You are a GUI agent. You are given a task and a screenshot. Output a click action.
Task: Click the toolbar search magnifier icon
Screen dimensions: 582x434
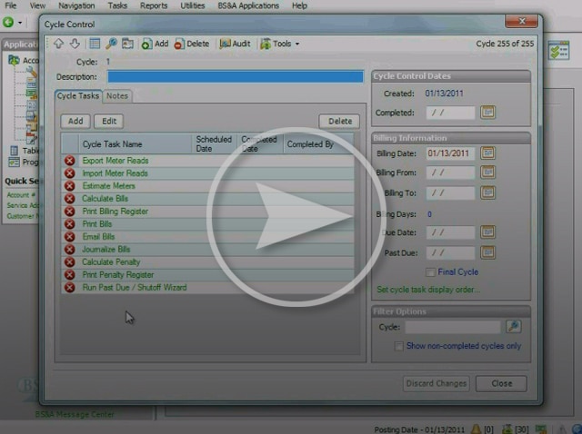pyautogui.click(x=111, y=44)
